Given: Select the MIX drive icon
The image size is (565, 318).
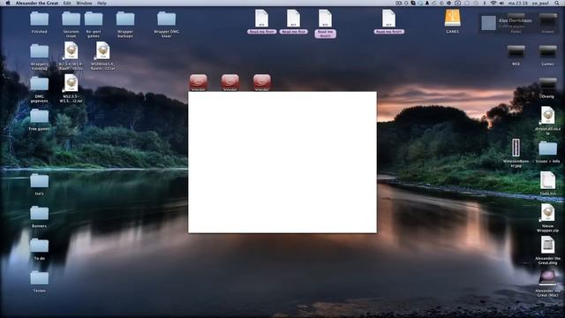Looking at the screenshot, I should coord(516,52).
